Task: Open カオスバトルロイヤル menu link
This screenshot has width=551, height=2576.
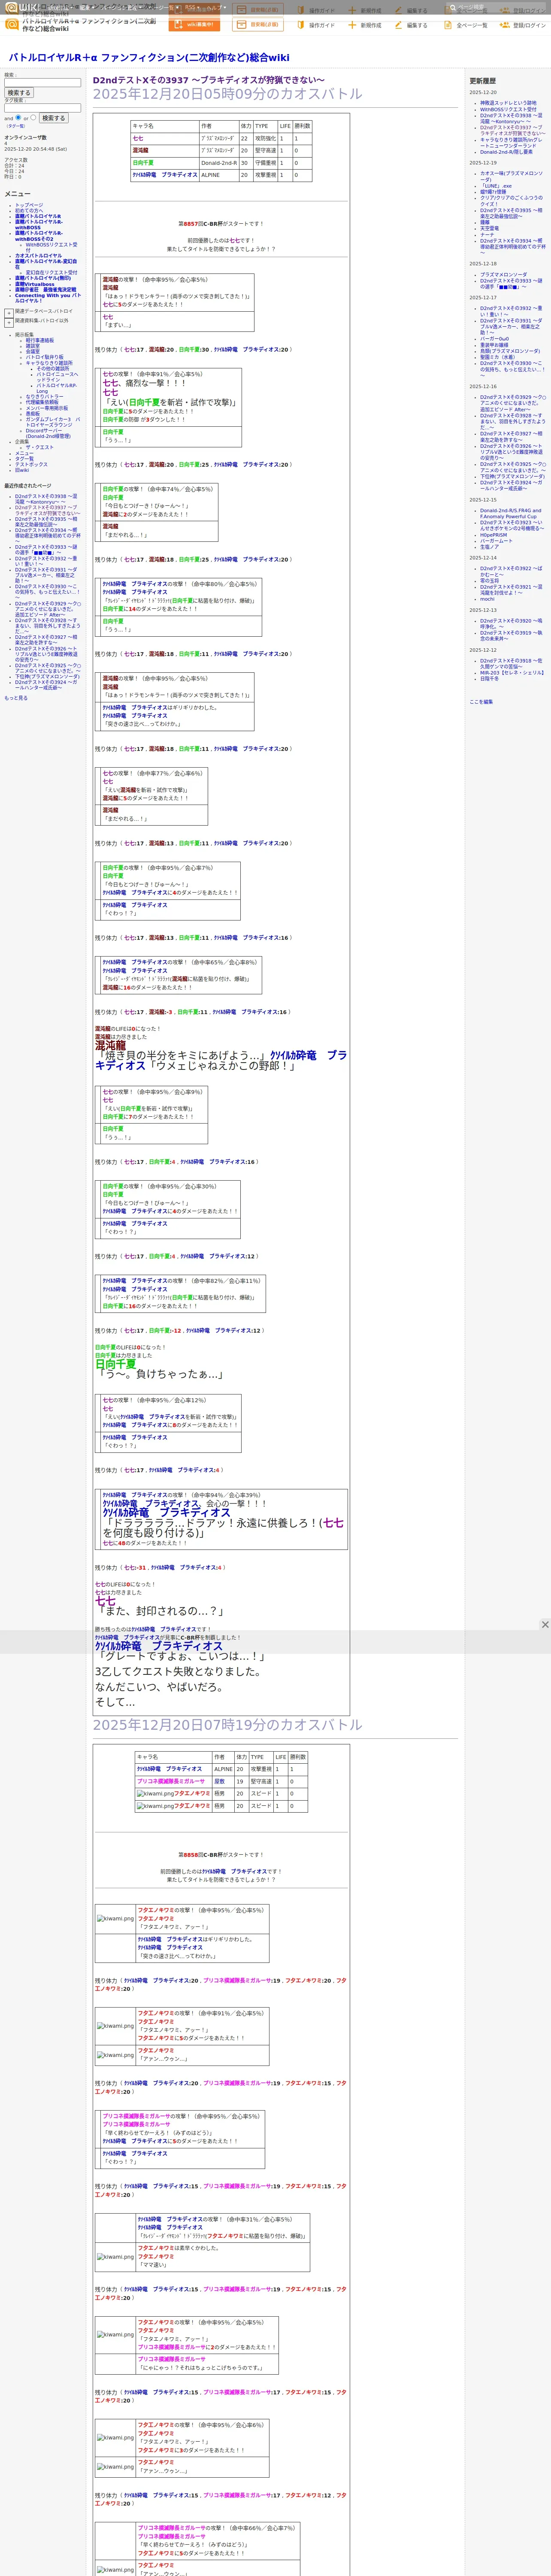Action: point(38,255)
